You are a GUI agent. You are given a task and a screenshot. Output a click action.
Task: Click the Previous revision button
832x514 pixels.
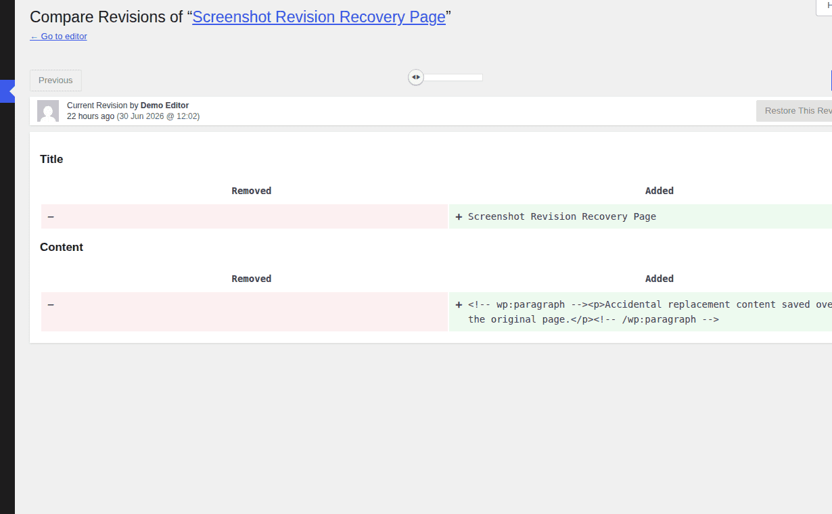[55, 80]
